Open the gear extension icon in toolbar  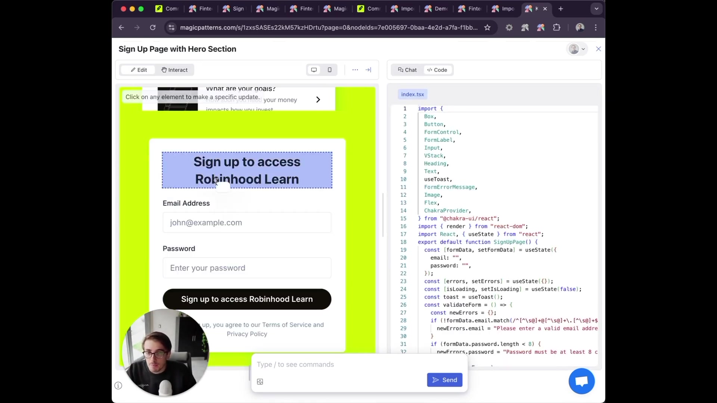click(509, 27)
